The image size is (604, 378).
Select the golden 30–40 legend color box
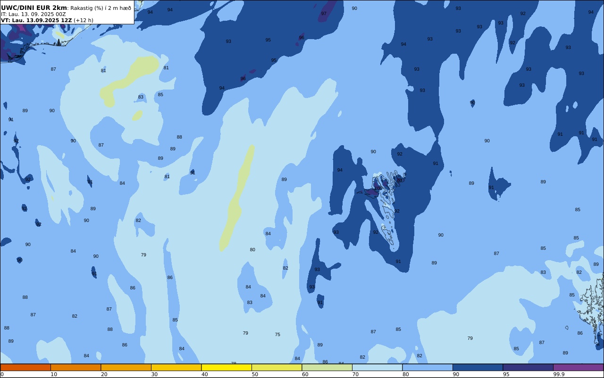coord(176,367)
